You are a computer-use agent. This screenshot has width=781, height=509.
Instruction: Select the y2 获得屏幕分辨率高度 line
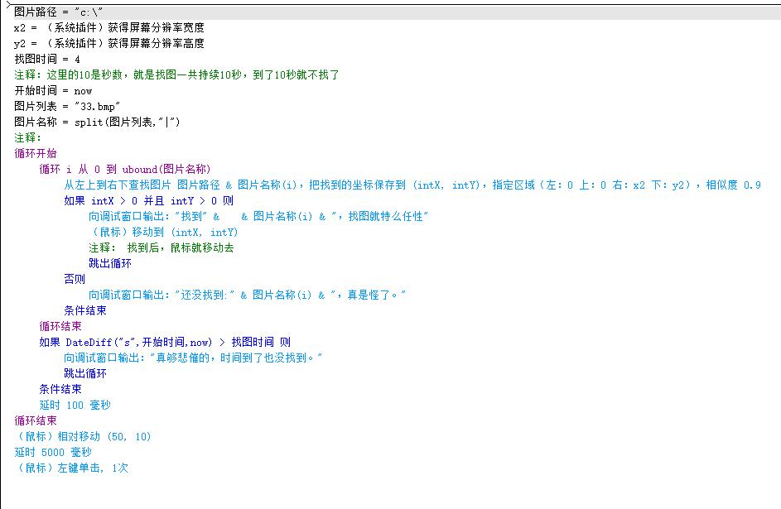(x=108, y=44)
